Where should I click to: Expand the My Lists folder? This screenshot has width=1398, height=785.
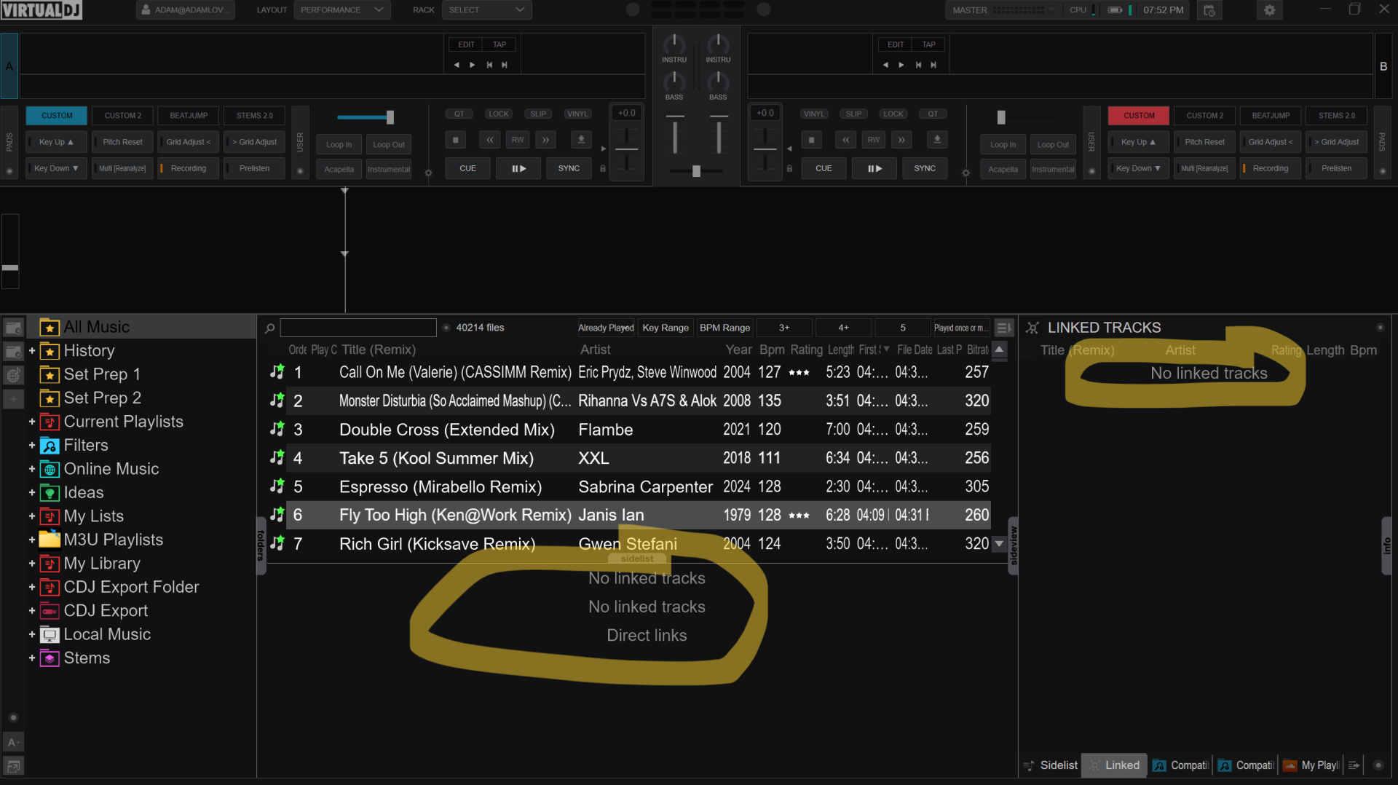pos(32,516)
